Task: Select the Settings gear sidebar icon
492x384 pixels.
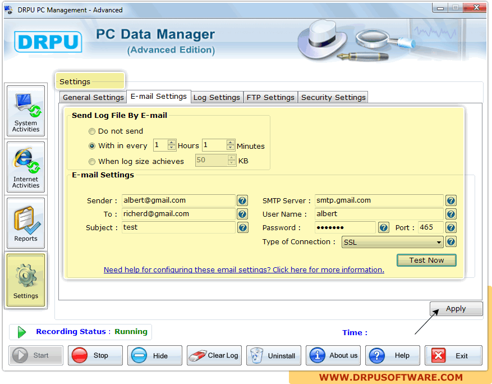Action: click(26, 280)
